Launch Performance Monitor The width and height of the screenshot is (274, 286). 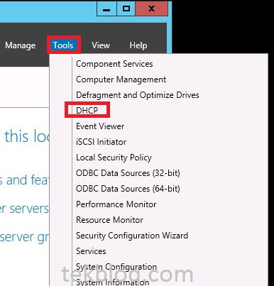coord(116,204)
